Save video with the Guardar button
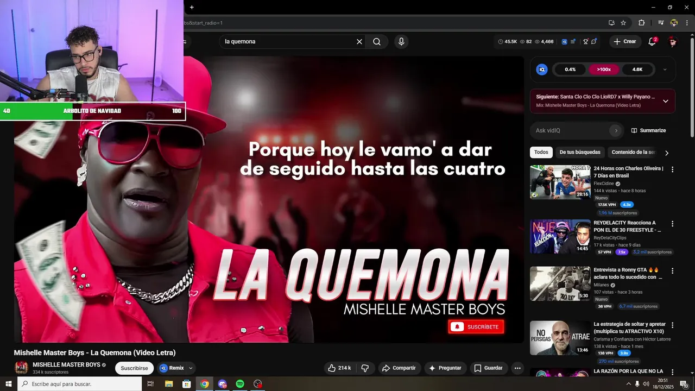 (x=488, y=368)
